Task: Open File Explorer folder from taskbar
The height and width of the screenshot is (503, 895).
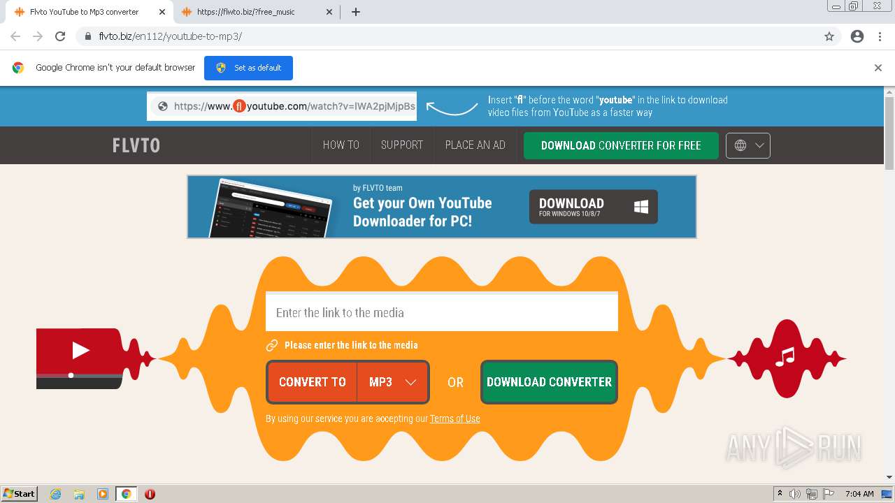Action: (79, 494)
